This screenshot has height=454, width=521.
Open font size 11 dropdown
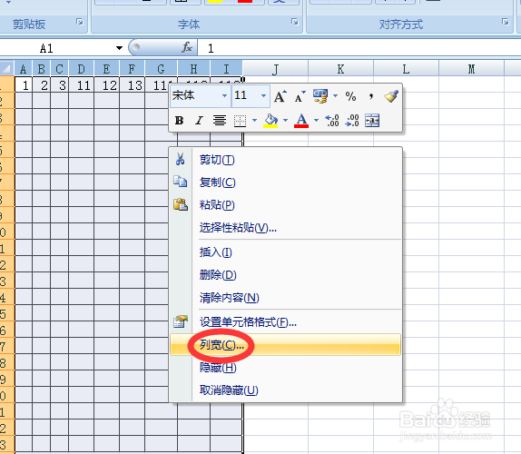(x=263, y=95)
